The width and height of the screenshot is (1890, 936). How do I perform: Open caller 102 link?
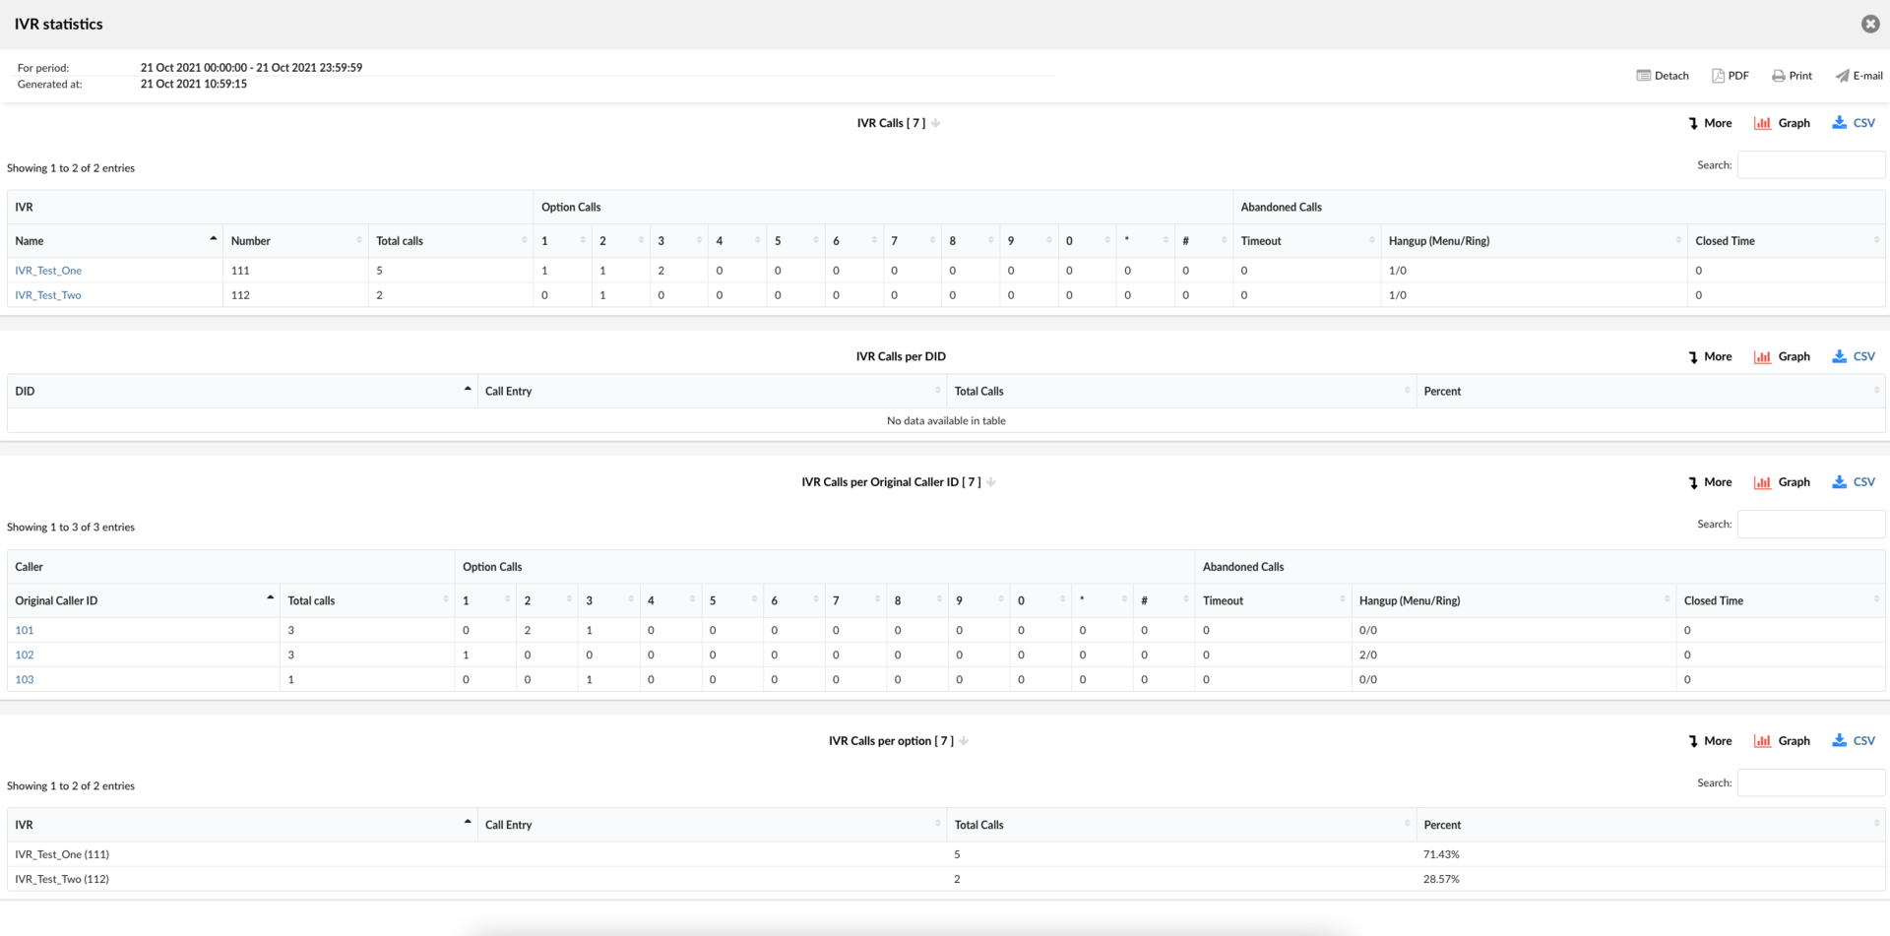25,655
